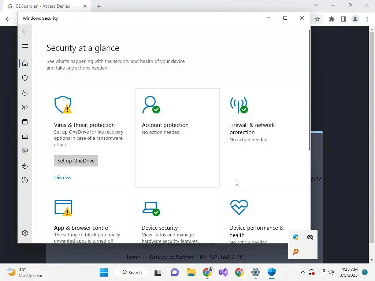Open Chrome tab search chevron
The image size is (375, 281).
tap(316, 5)
